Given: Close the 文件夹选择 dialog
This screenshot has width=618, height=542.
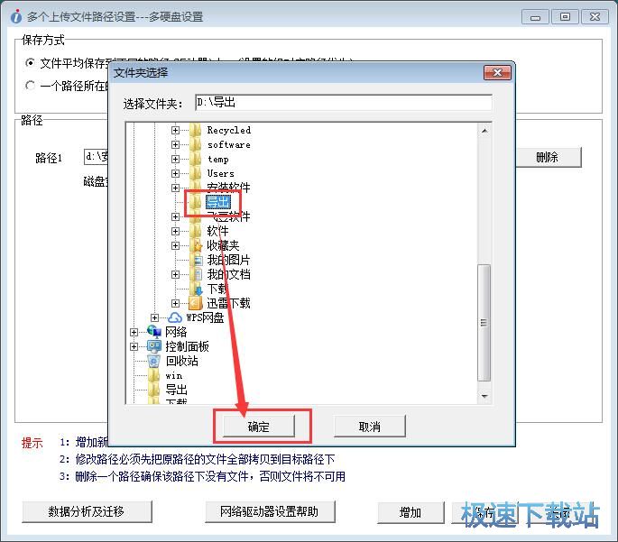Looking at the screenshot, I should click(x=497, y=73).
